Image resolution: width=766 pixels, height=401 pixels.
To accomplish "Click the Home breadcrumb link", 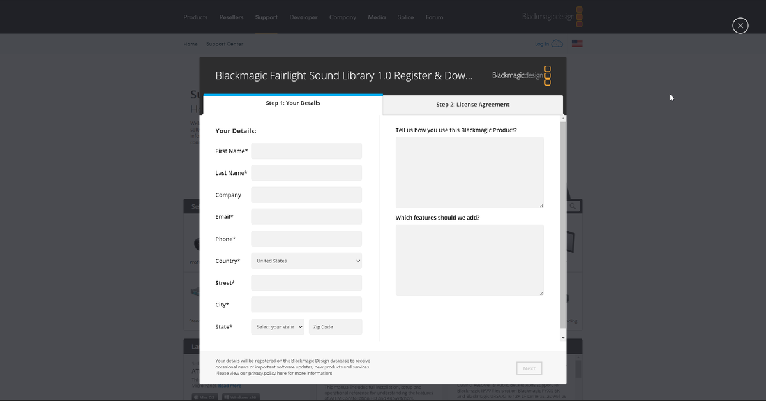I will tap(190, 44).
